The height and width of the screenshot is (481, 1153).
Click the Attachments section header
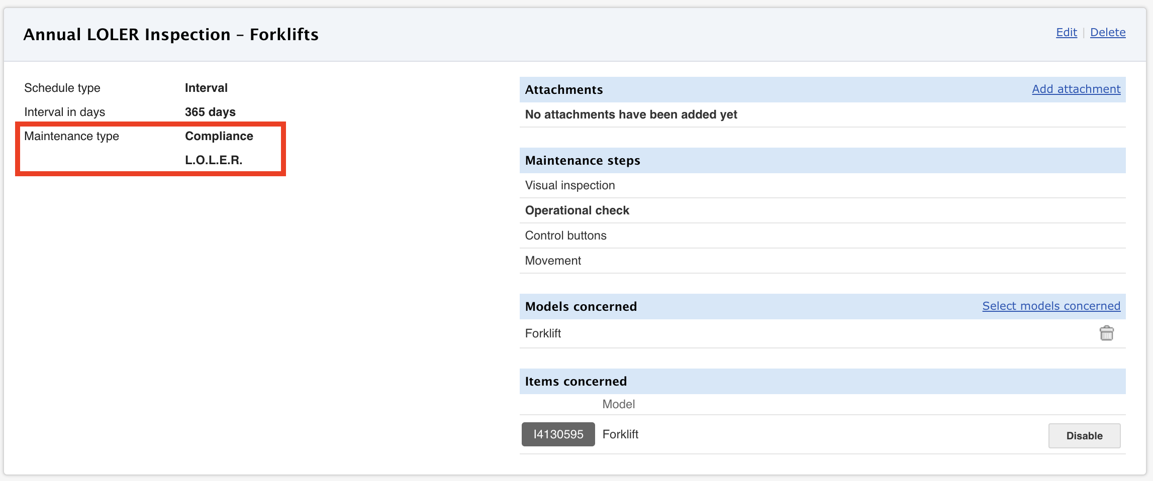coord(563,90)
